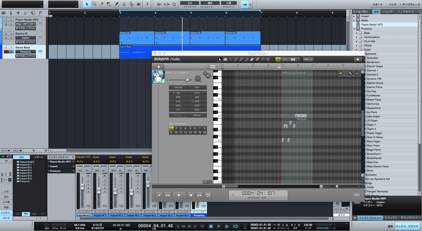This screenshot has height=231, width=422.
Task: Select Church Organ preset in the browser
Action: (x=375, y=66)
